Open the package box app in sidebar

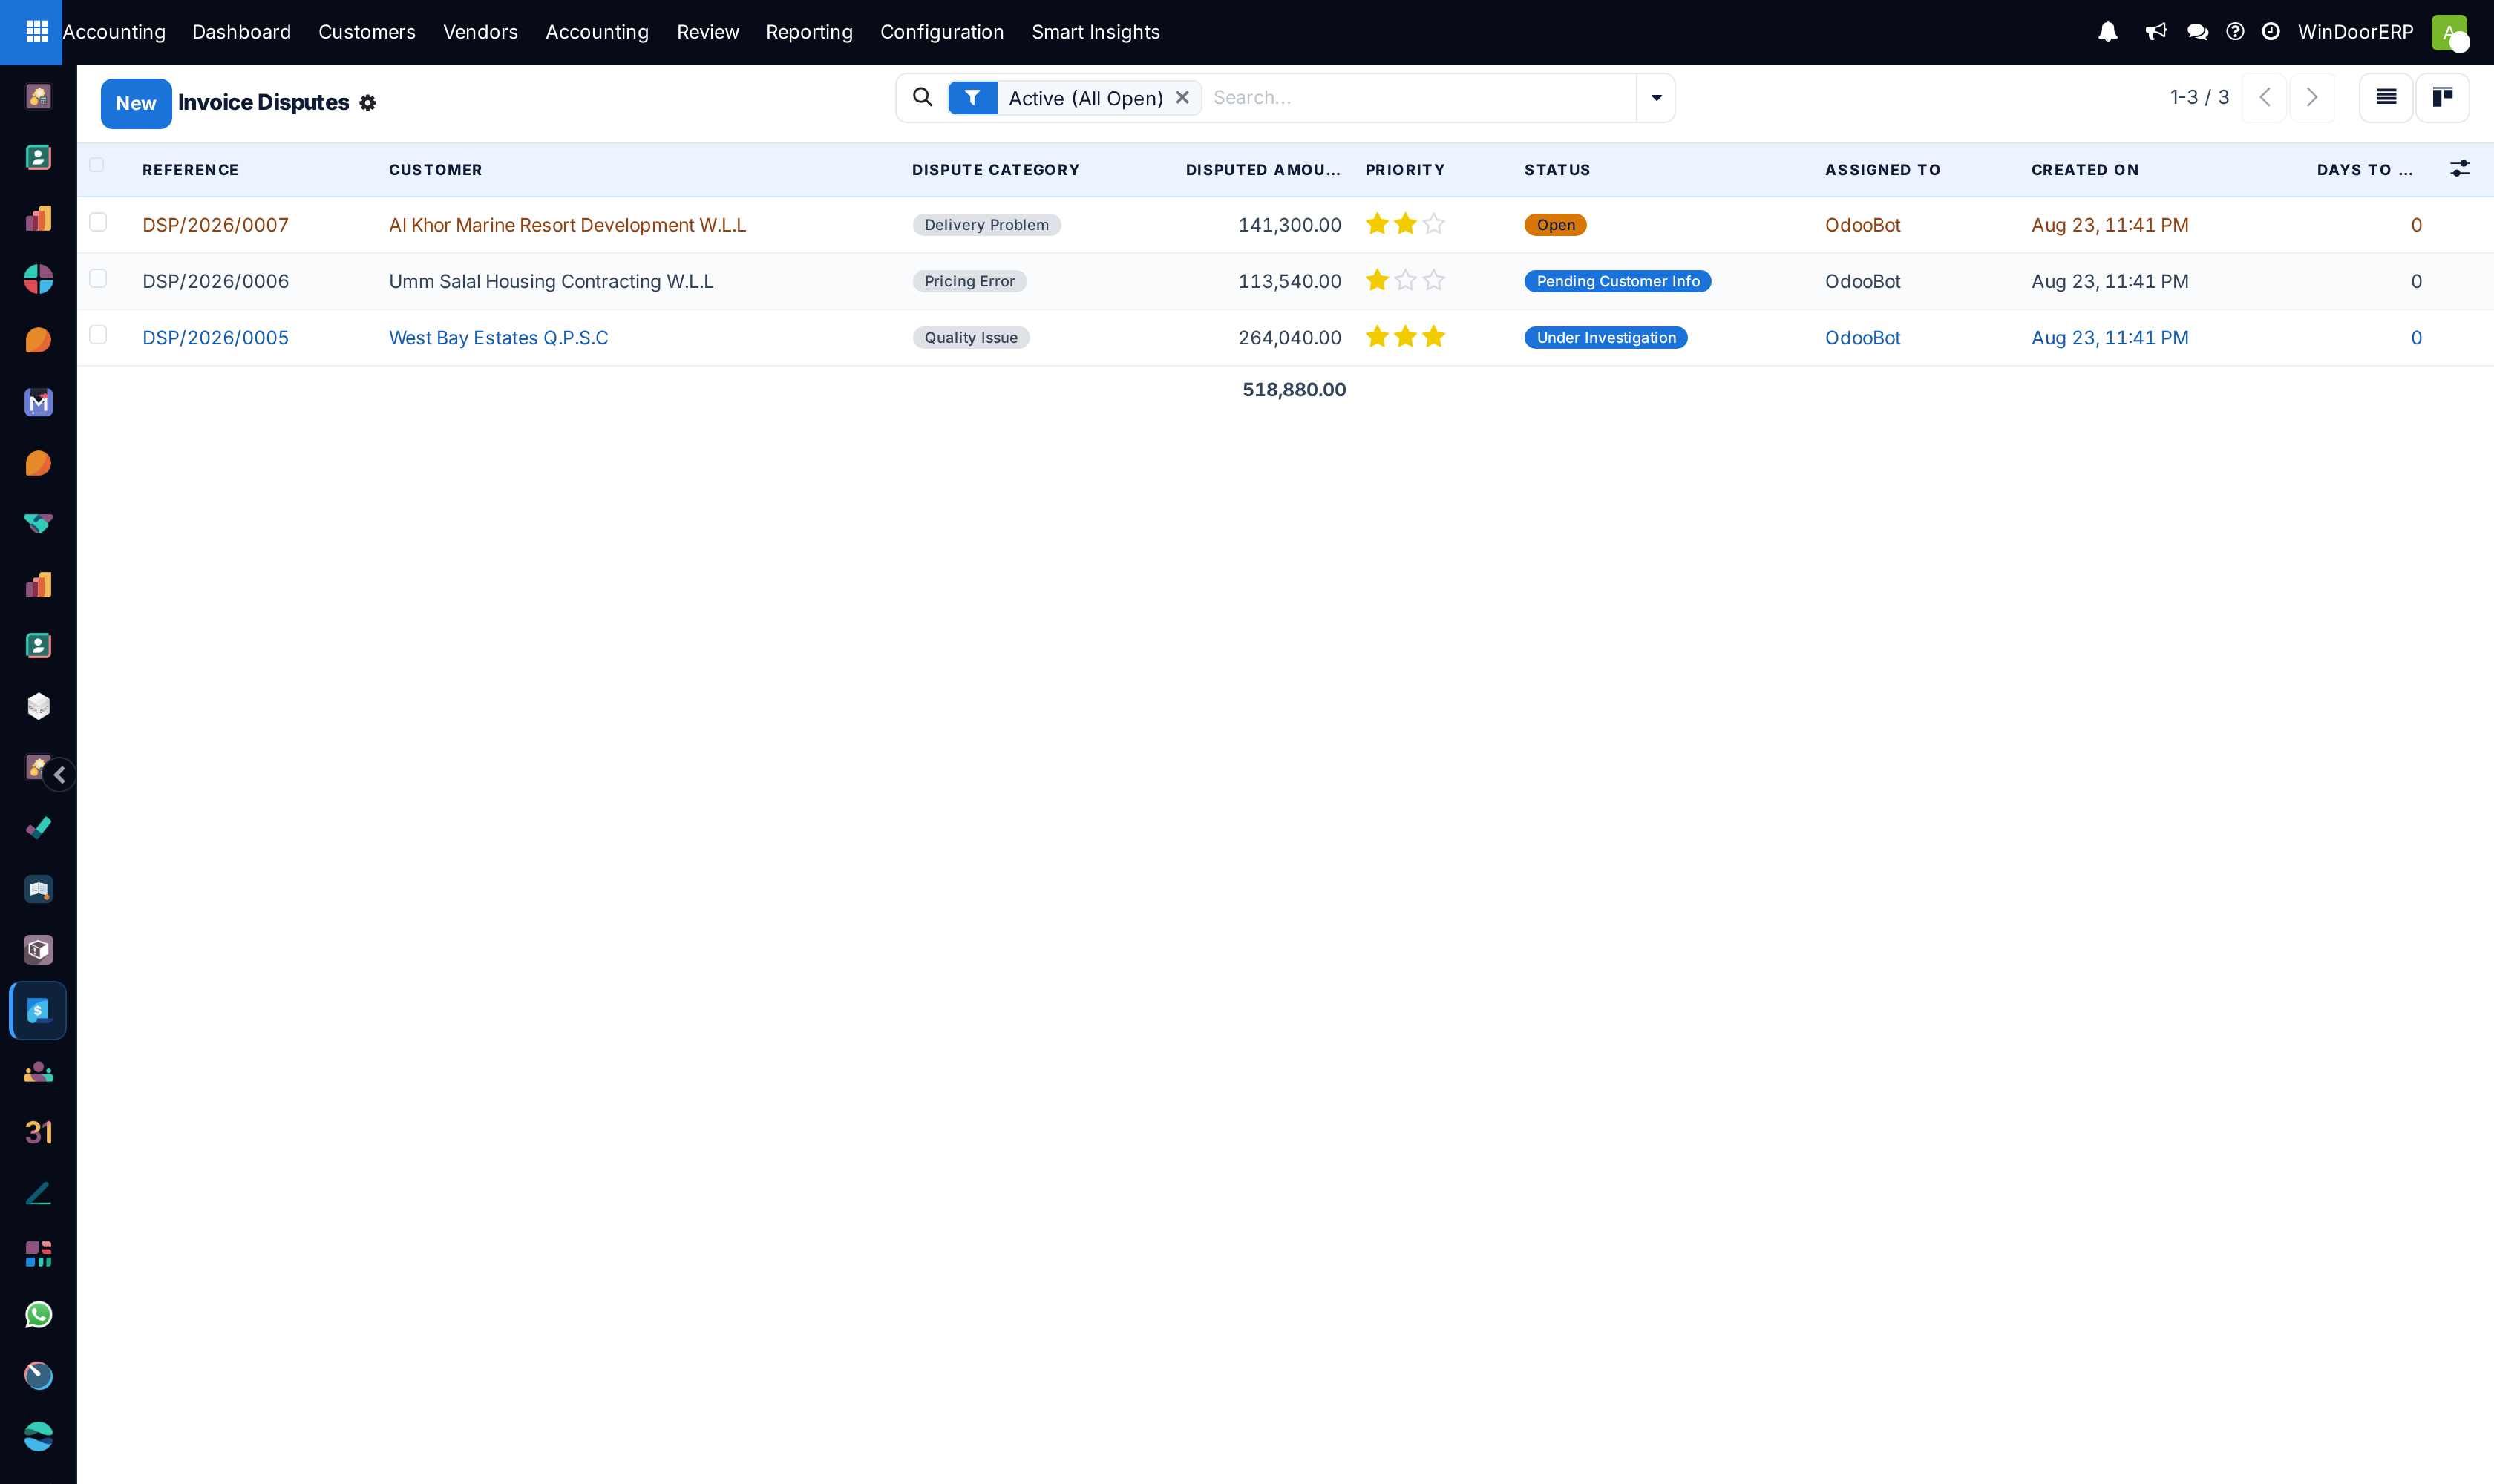pyautogui.click(x=38, y=949)
